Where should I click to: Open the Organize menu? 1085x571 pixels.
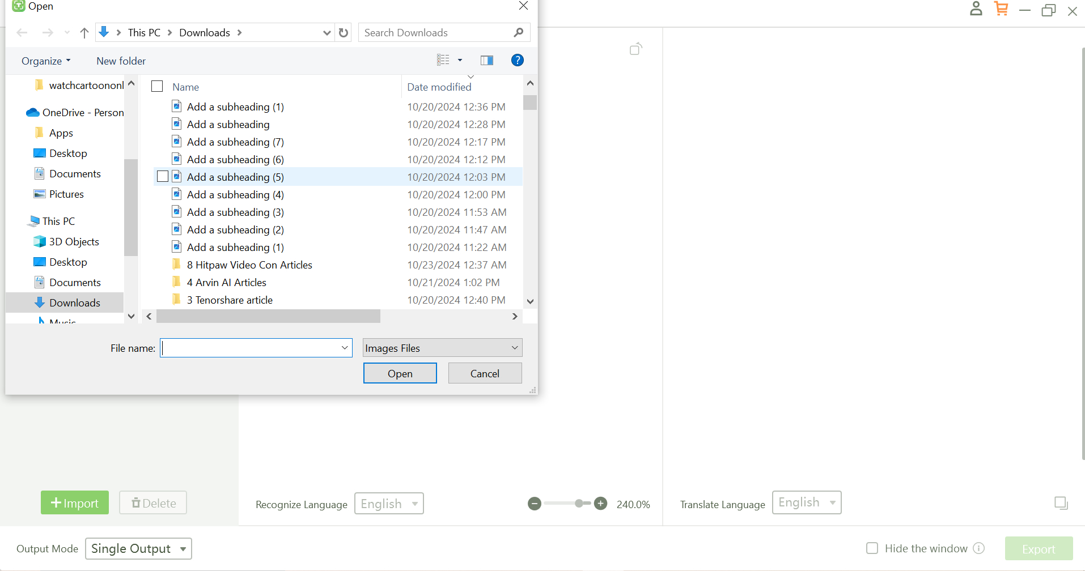(x=46, y=61)
